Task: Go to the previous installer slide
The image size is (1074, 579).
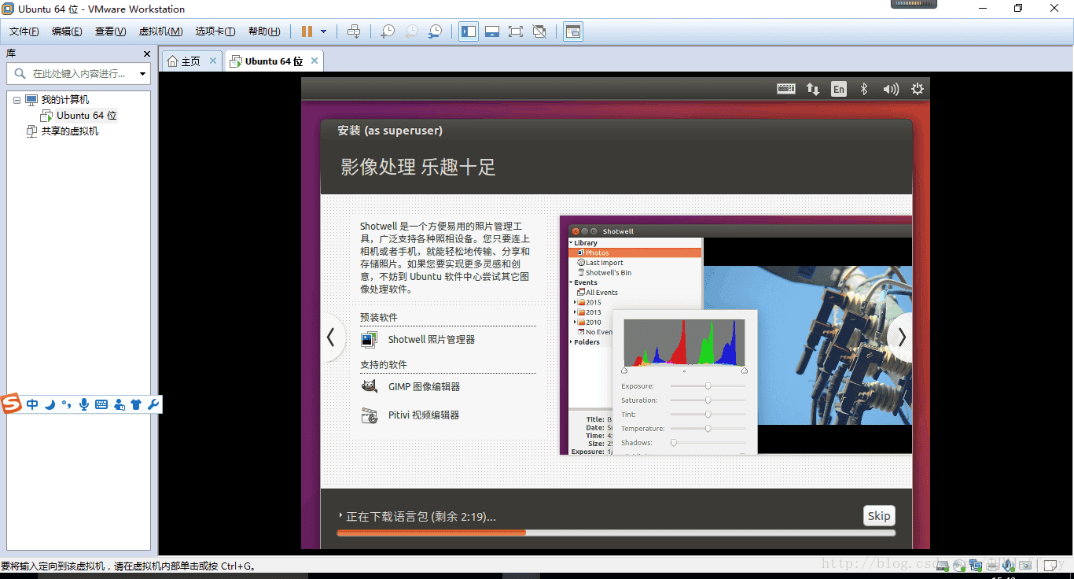Action: click(331, 337)
